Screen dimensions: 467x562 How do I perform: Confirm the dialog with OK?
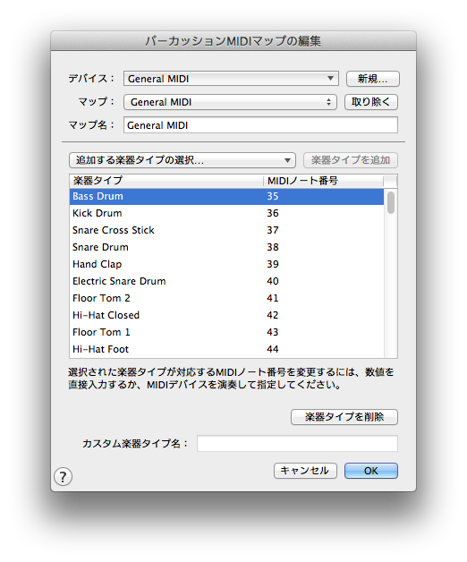pos(371,471)
